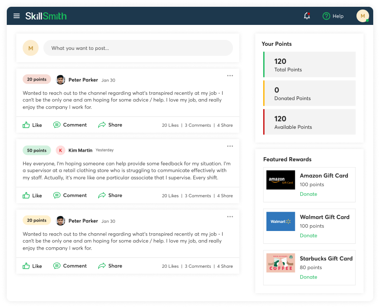Screen dimensions: 380x308
Task: View '3 Comments' on the Kim Martin post
Action: tap(198, 196)
